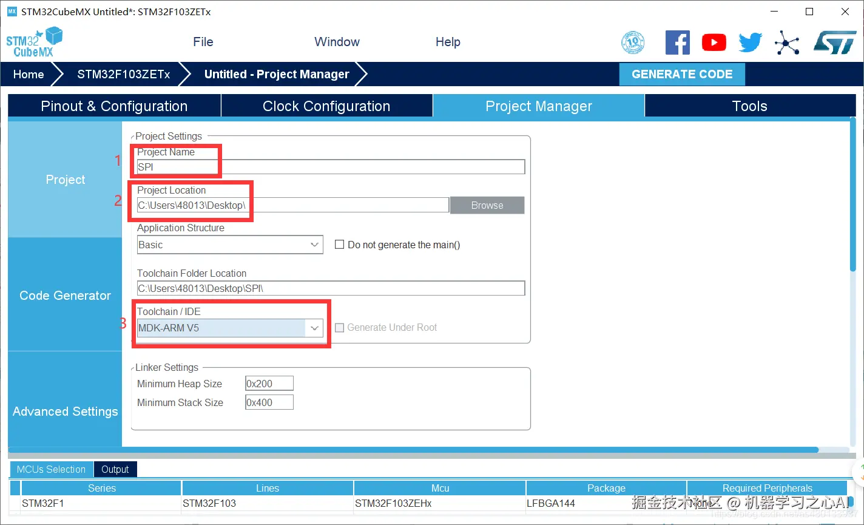Image resolution: width=864 pixels, height=525 pixels.
Task: Enable Do not generate the main() checkbox
Action: [340, 245]
